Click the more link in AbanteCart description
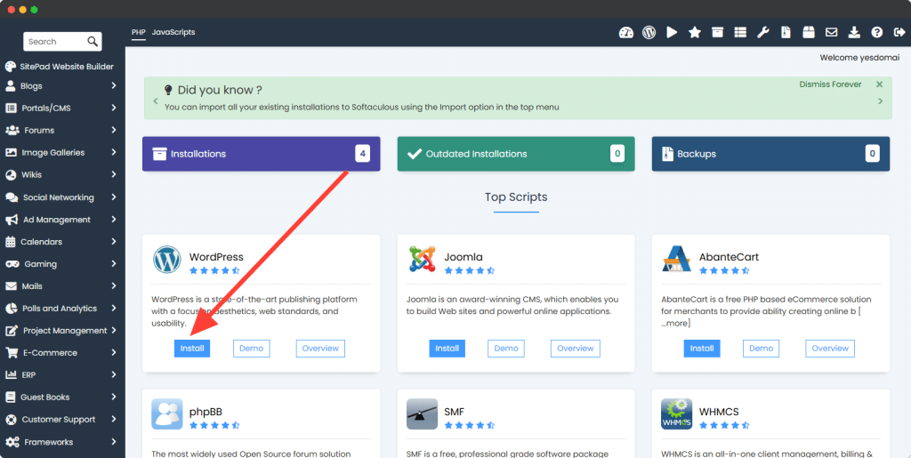911x458 pixels. (x=675, y=323)
